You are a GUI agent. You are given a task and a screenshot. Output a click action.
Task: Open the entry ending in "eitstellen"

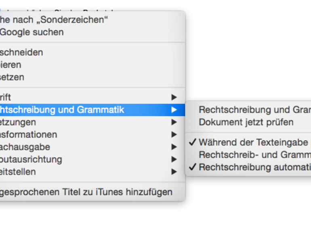point(18,172)
